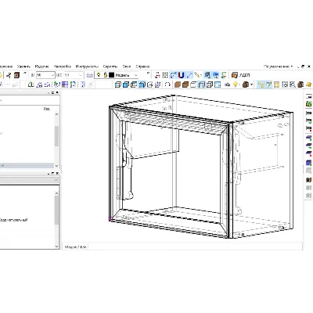Click the brown 3D box icon
The height and width of the screenshot is (313, 313).
185,85
